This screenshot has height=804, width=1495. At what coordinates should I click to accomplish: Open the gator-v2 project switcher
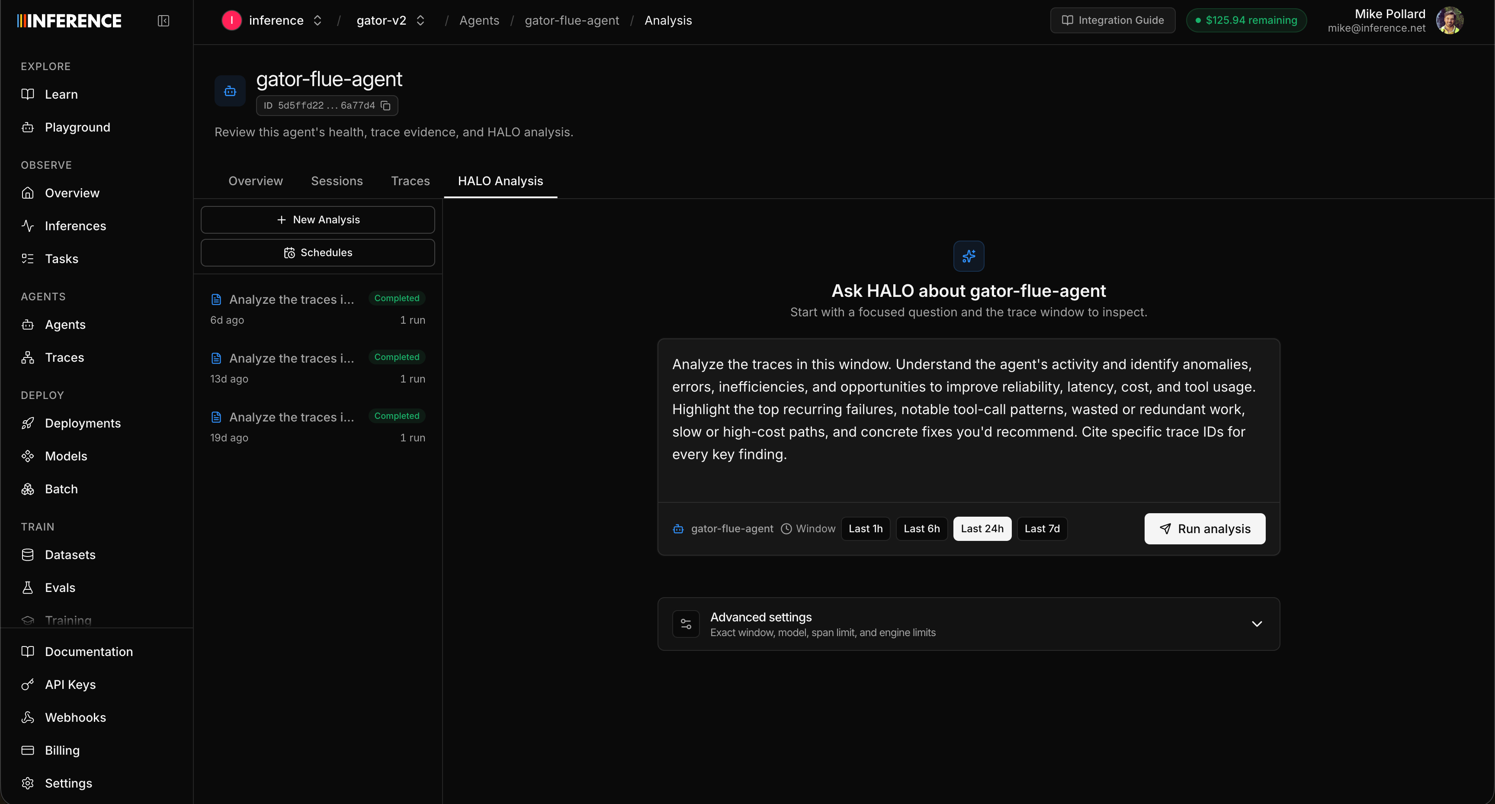(x=421, y=21)
